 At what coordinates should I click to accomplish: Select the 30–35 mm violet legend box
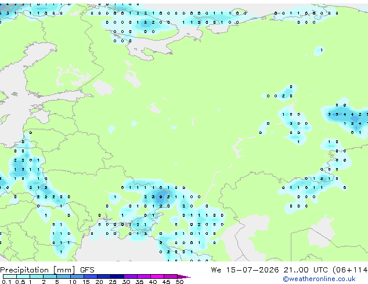coord(131,276)
